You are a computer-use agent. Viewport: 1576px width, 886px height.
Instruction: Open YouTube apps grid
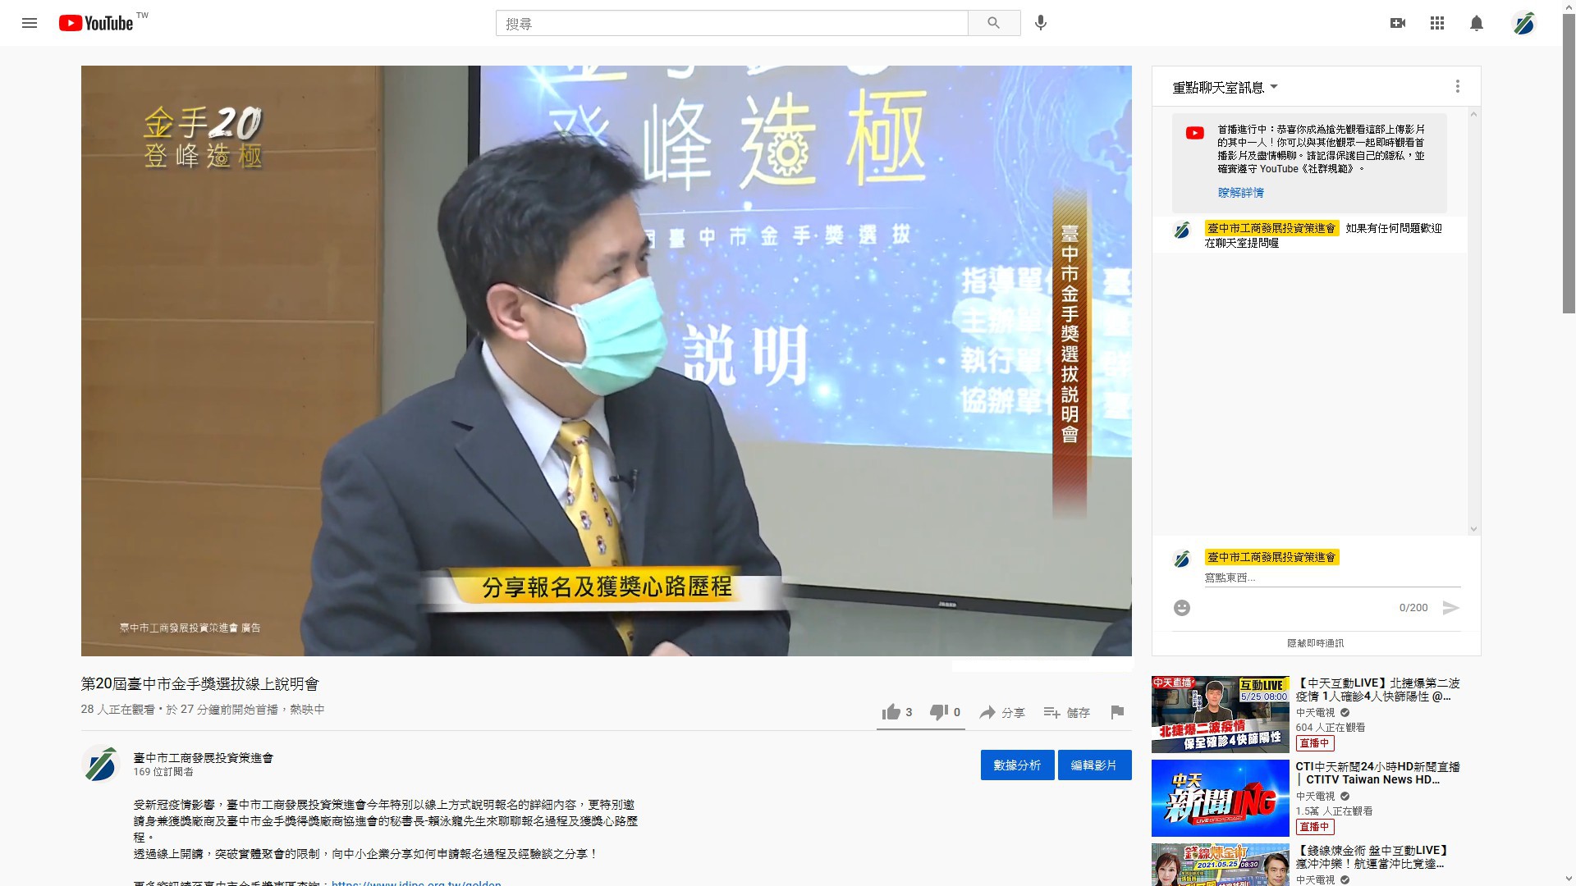(1436, 23)
